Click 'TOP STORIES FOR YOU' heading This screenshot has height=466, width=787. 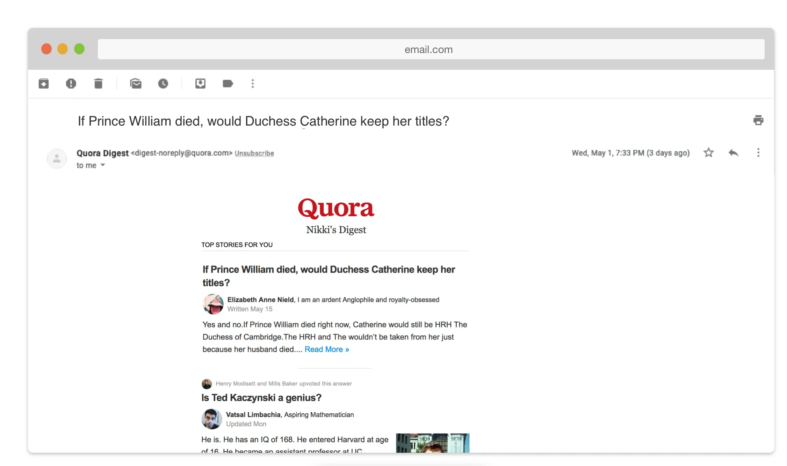pos(237,245)
